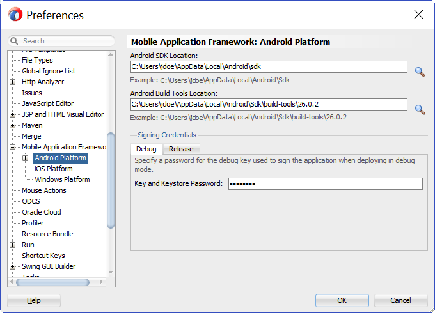Select JavaScript Editor preferences

(x=48, y=103)
